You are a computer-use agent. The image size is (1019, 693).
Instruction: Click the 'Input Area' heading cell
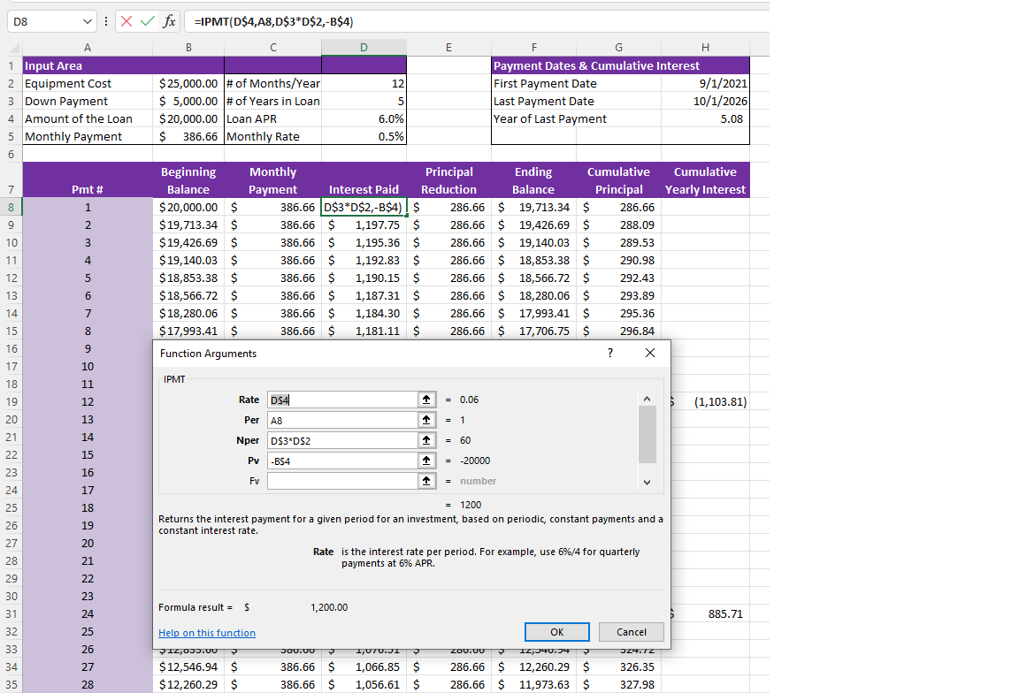88,65
